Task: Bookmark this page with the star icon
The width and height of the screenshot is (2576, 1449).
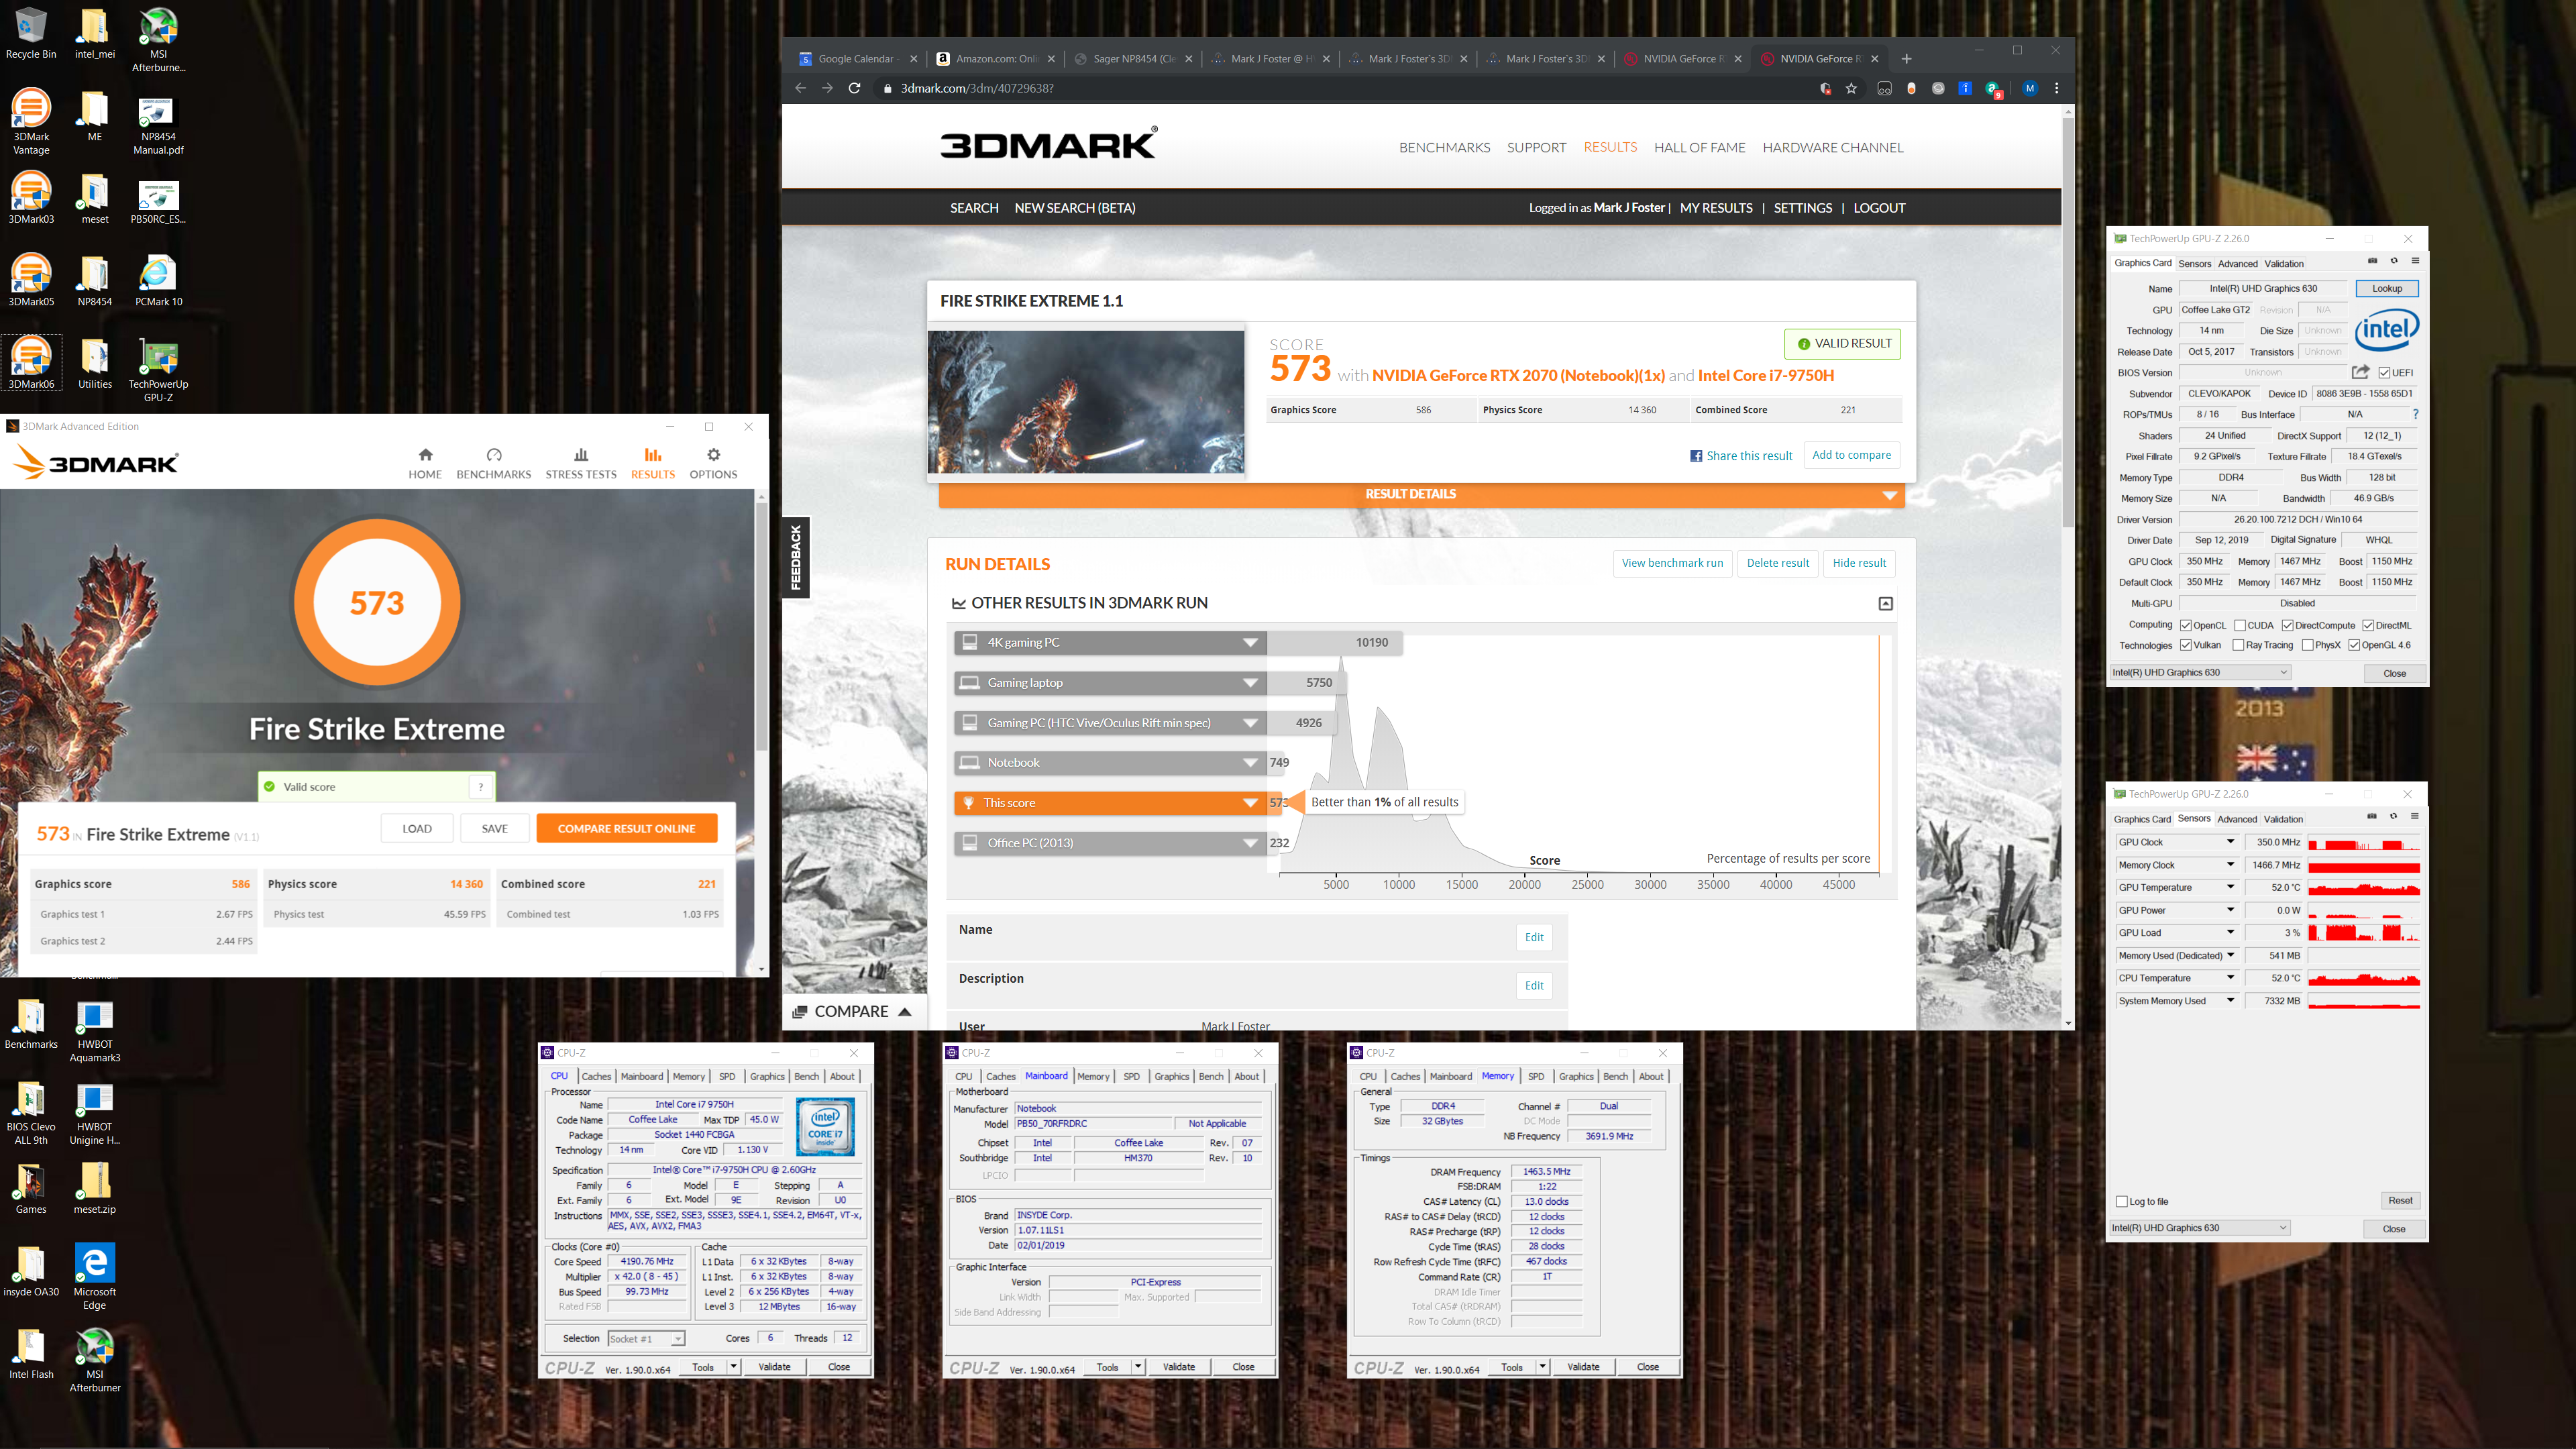Action: (x=1851, y=88)
